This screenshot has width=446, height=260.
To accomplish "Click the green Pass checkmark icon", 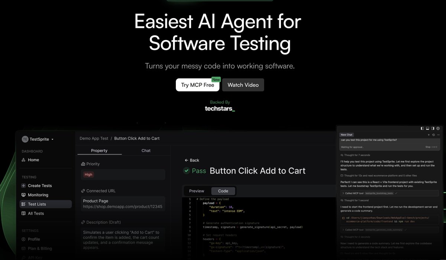I will tap(187, 171).
